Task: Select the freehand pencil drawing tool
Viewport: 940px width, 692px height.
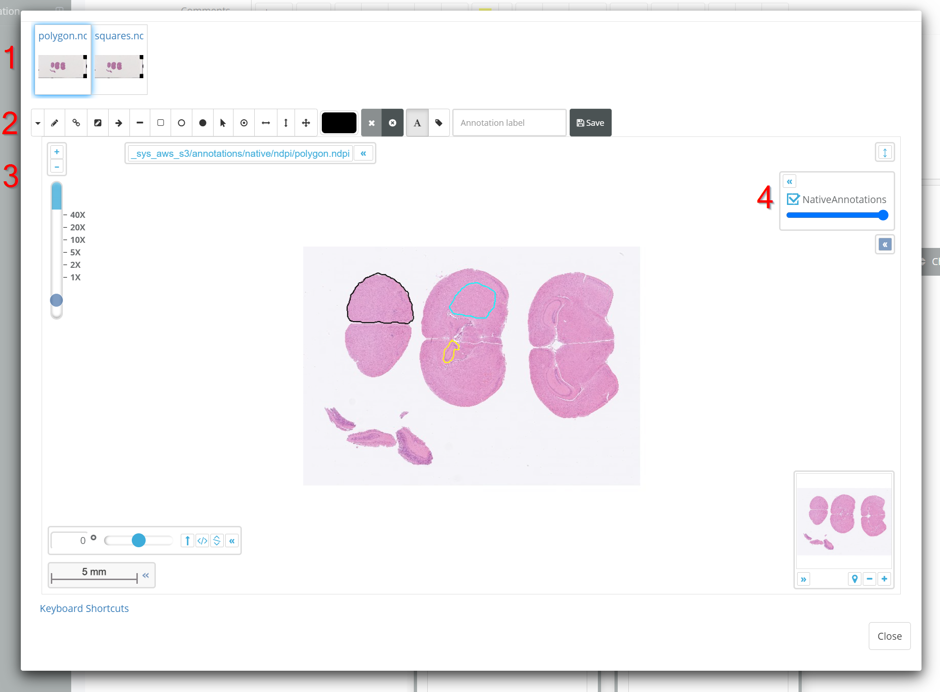Action: 55,123
